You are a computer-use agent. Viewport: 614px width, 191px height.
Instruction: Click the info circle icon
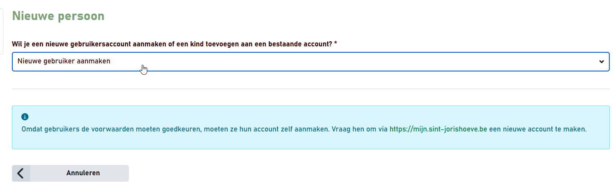click(25, 117)
